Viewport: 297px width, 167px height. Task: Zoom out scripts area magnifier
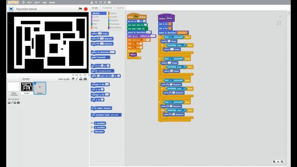[x=274, y=162]
